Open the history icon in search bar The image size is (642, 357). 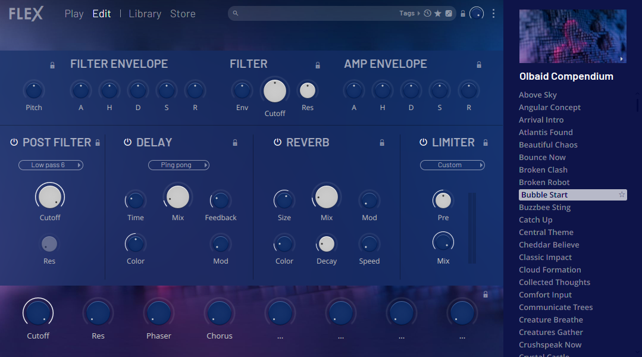(427, 13)
